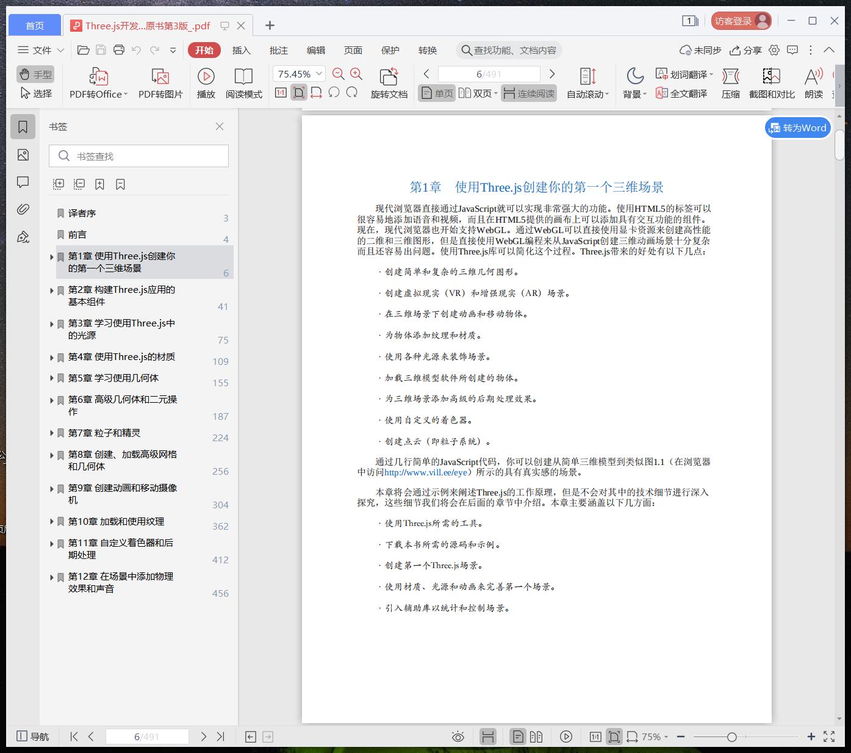This screenshot has height=753, width=851.
Task: Add new bookmark icon
Action: tap(99, 184)
